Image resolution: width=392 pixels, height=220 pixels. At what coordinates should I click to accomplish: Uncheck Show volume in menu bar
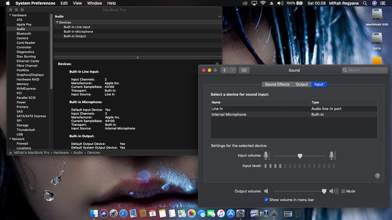pos(266,200)
